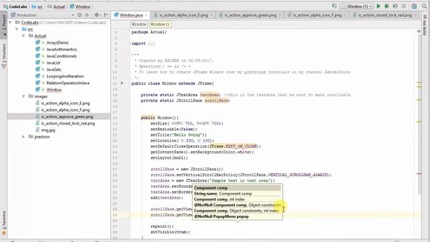
Task: Toggle the Project tool window side tab
Action: [4, 24]
